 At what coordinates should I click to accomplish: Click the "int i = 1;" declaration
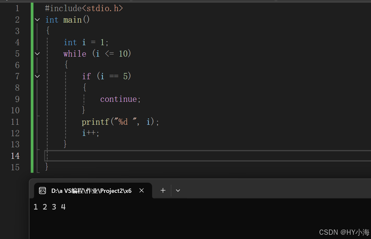[x=86, y=43]
